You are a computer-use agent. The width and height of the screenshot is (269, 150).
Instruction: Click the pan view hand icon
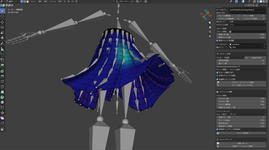tap(210, 27)
